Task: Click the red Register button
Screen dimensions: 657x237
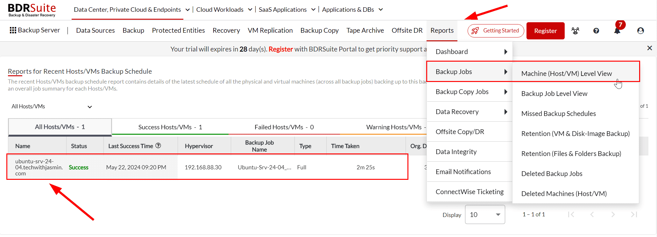Action: [x=545, y=31]
